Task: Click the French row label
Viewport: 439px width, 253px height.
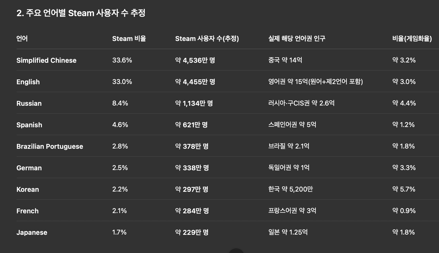Action: coord(27,211)
